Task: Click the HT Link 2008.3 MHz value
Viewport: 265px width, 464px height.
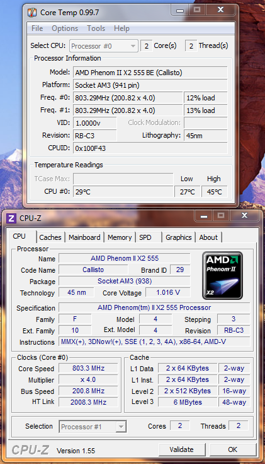Action: [88, 402]
